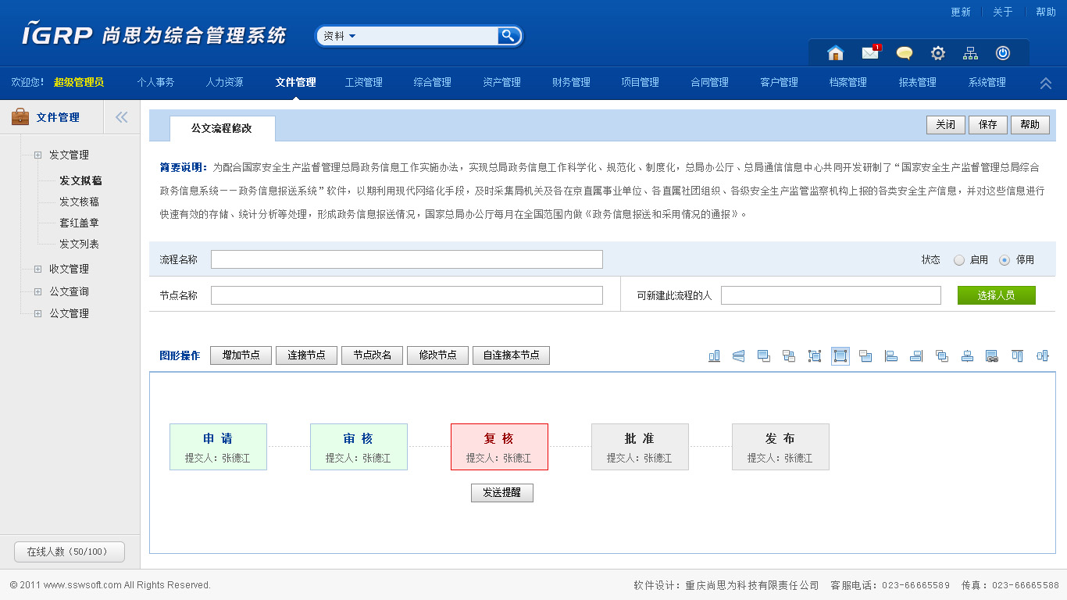
Task: Focus the 可新建此流程的人 input field
Action: click(831, 295)
